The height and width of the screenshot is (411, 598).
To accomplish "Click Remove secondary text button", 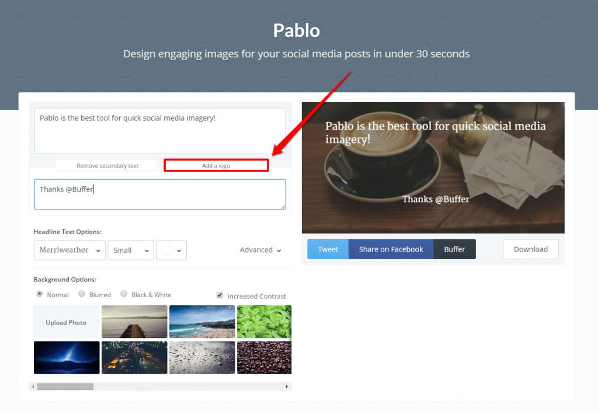I will [x=107, y=166].
